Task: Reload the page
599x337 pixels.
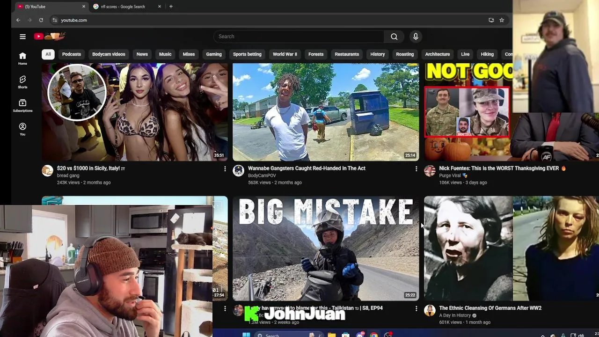Action: click(x=41, y=20)
